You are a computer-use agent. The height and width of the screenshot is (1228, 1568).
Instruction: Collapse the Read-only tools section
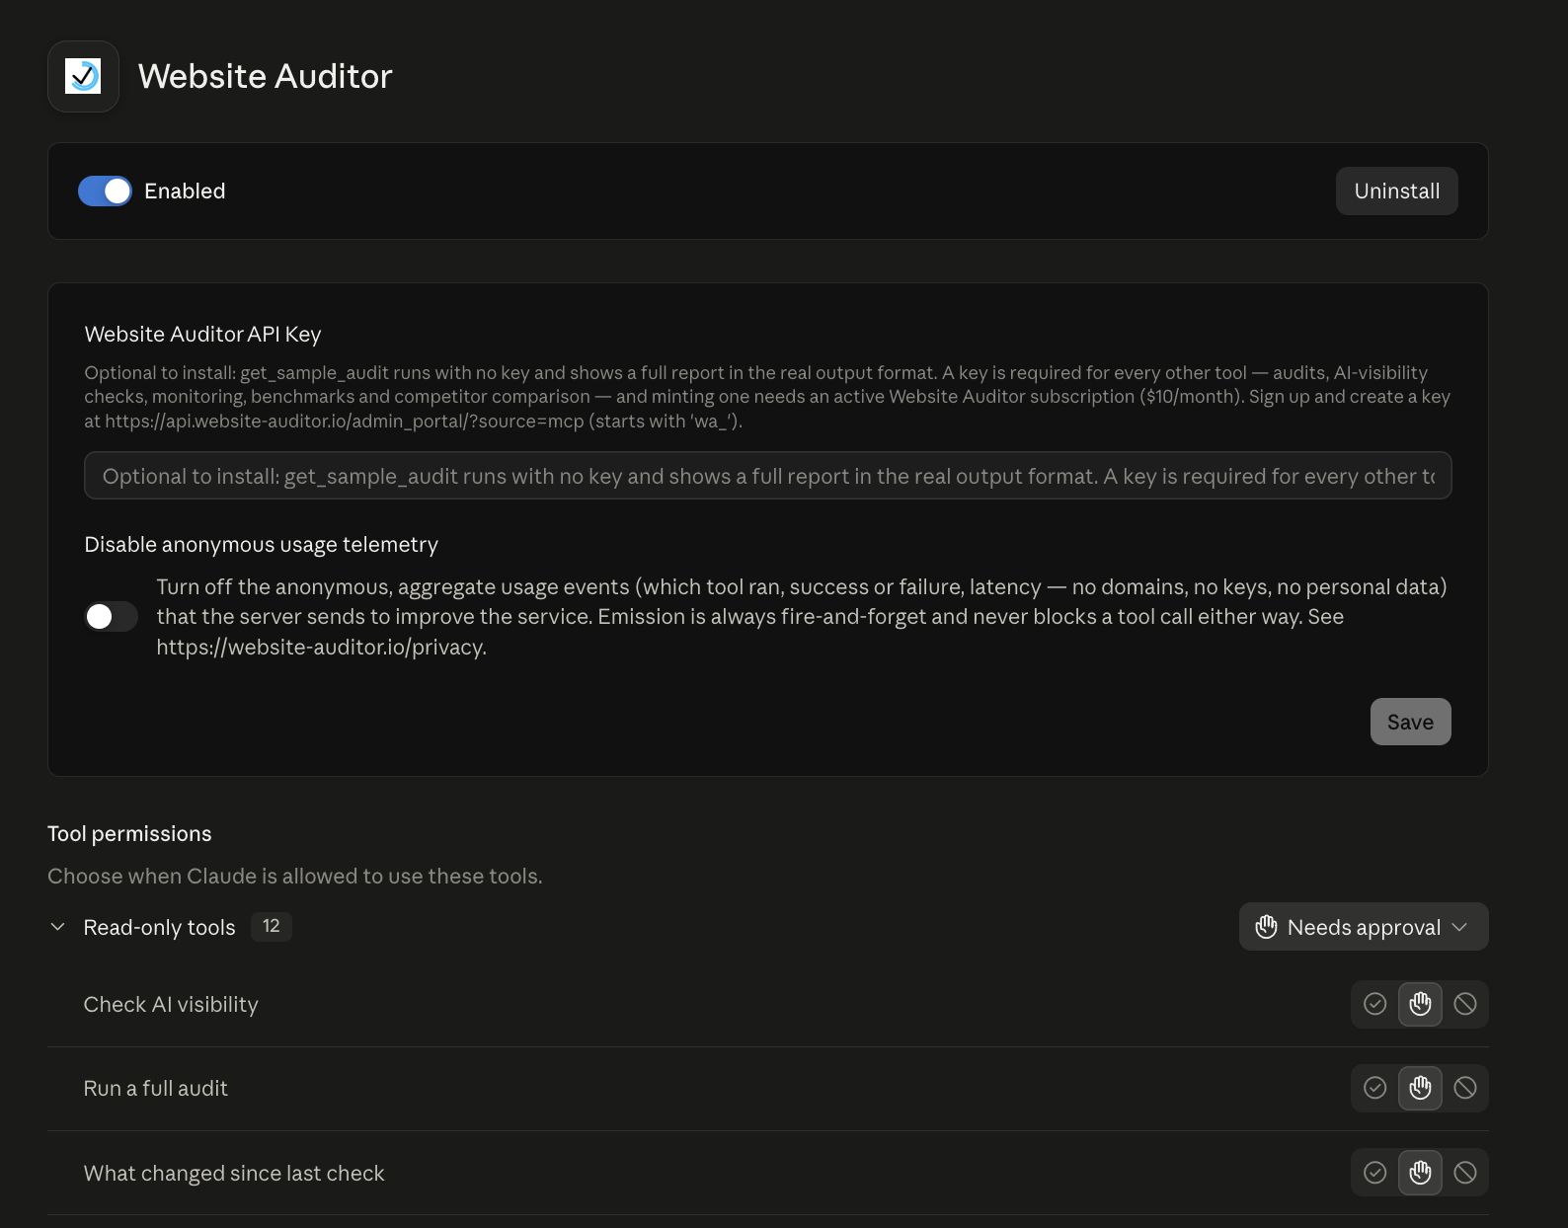point(58,927)
